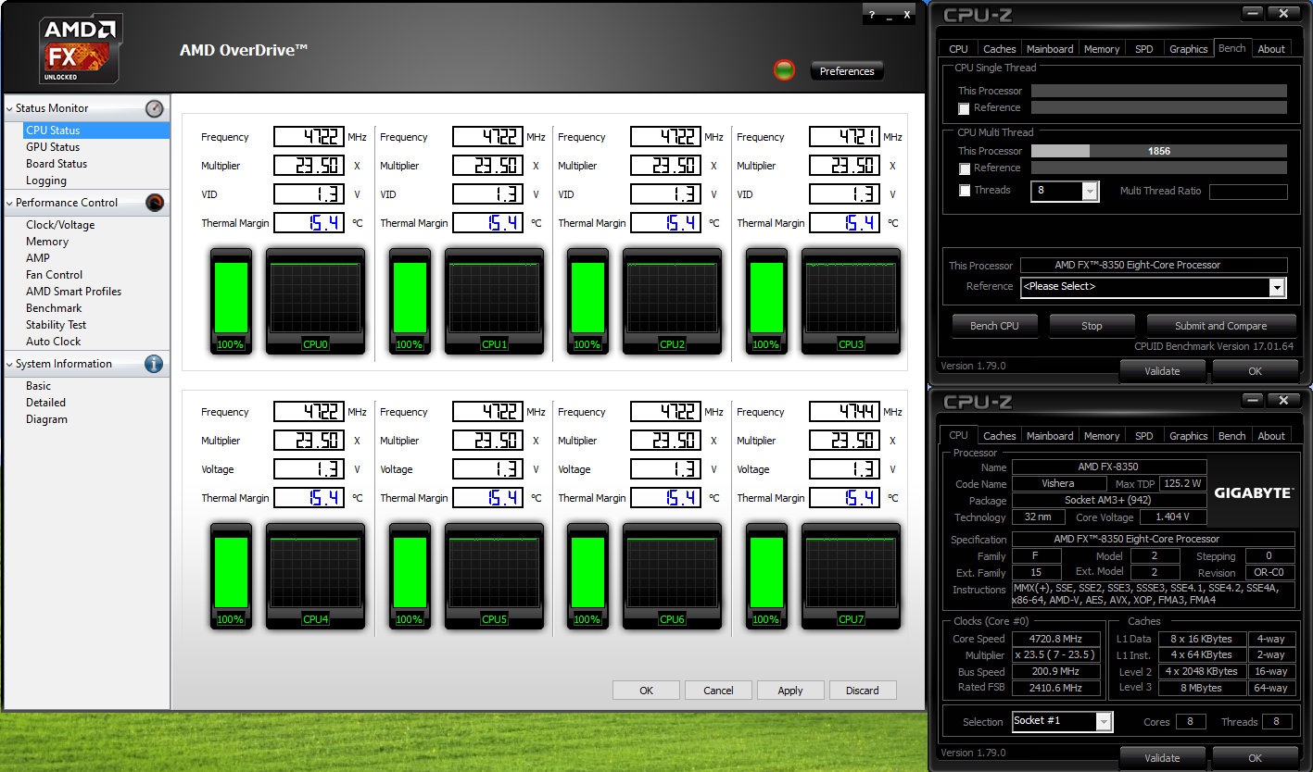
Task: Click the Bench CPU button
Action: (994, 326)
